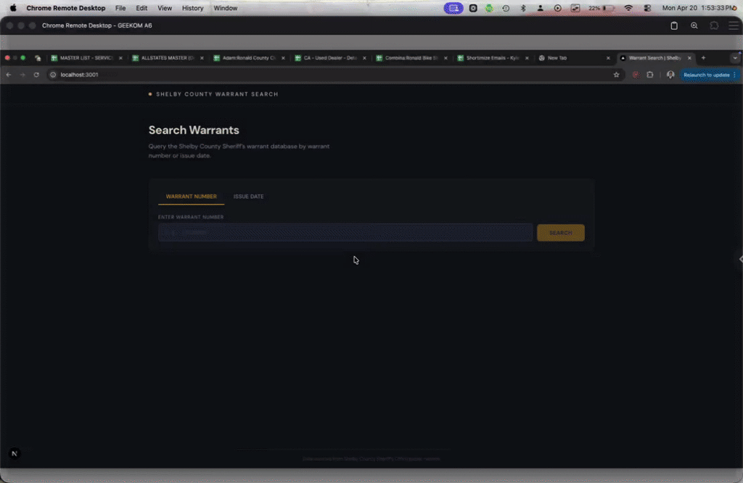Open the Chrome Remote Desktop hamburger menu
The height and width of the screenshot is (483, 743).
pyautogui.click(x=734, y=25)
